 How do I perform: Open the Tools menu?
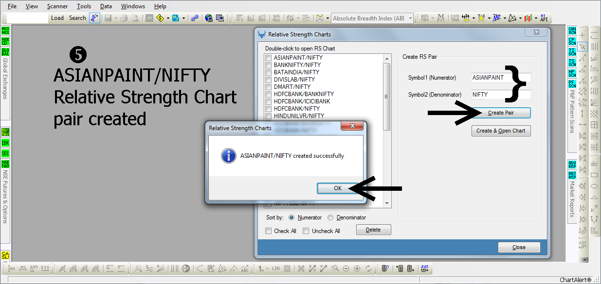(84, 6)
